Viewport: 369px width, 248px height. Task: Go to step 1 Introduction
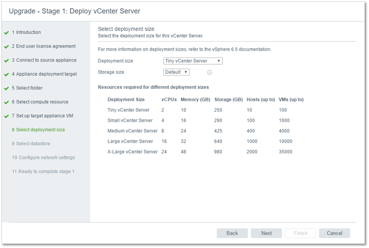(26, 32)
